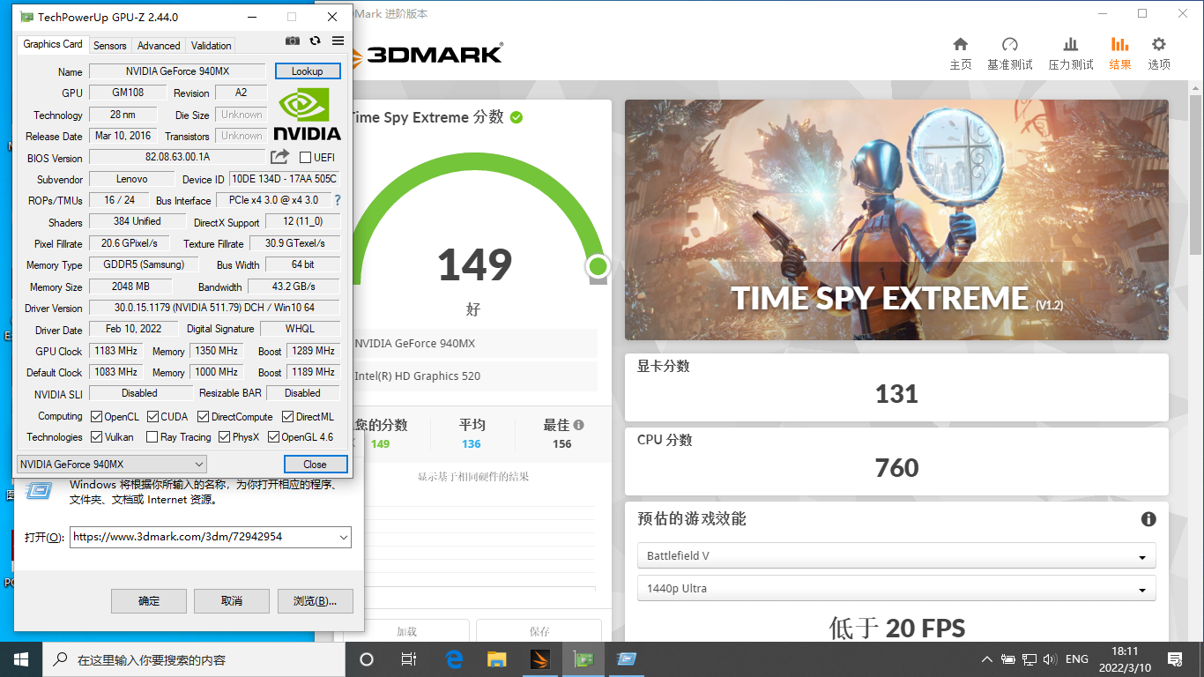Screen dimensions: 1204x677
Task: Click the 保存 button in 3DMark
Action: [x=539, y=630]
